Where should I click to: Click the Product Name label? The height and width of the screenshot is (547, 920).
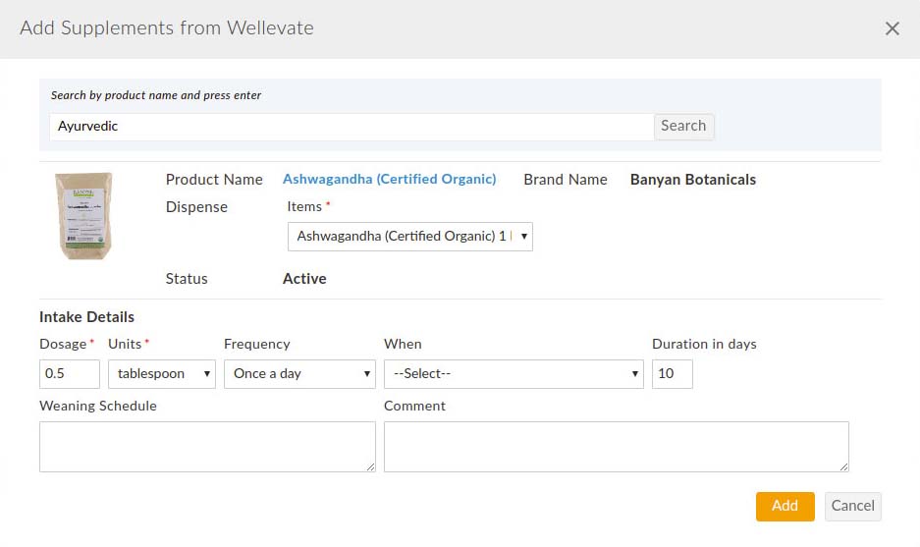tap(214, 180)
